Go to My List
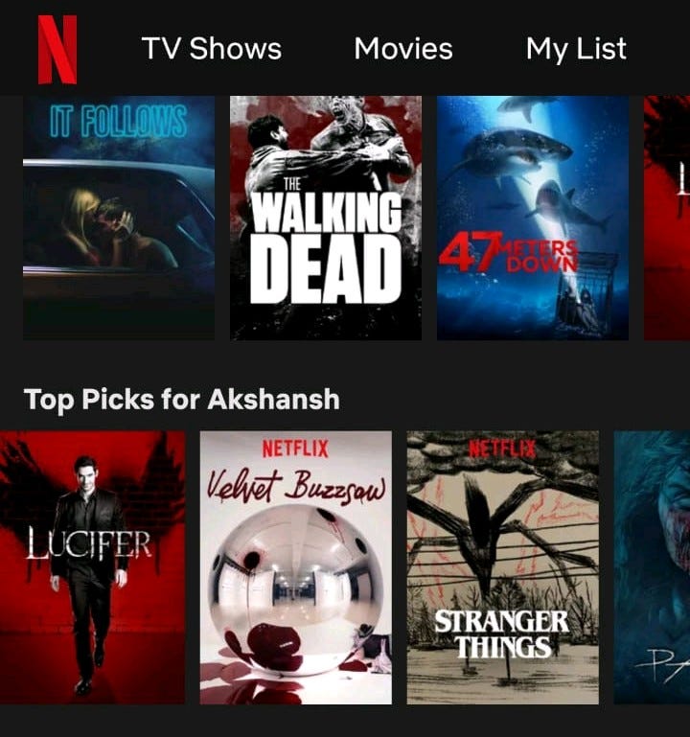Viewport: 690px width, 737px height. point(576,49)
